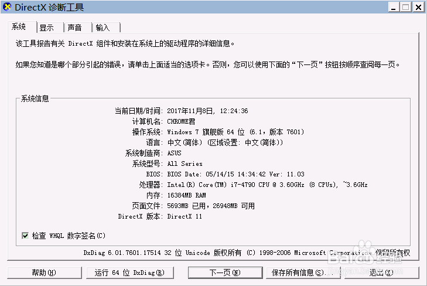The image size is (427, 286).
Task: Click the Windows 7 旗舰版 64 位 text
Action: pyautogui.click(x=235, y=132)
